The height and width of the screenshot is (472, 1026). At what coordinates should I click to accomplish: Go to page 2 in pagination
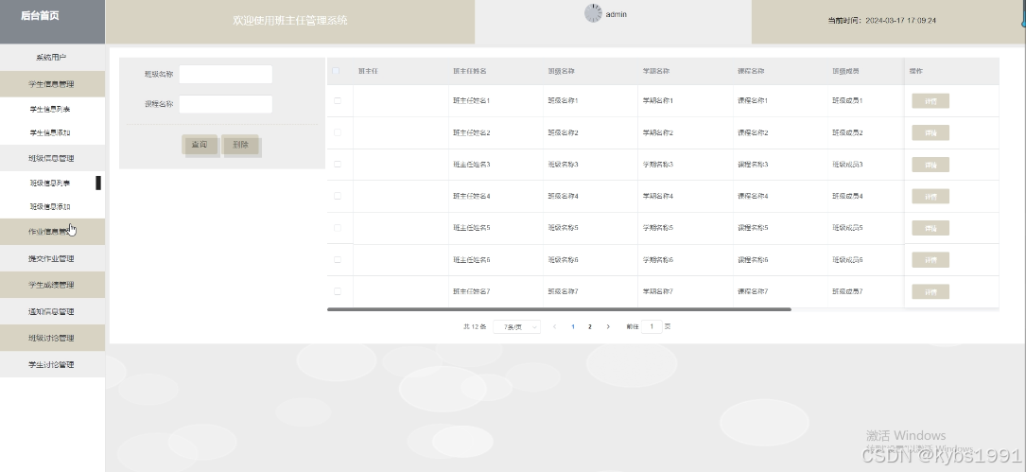click(x=589, y=326)
